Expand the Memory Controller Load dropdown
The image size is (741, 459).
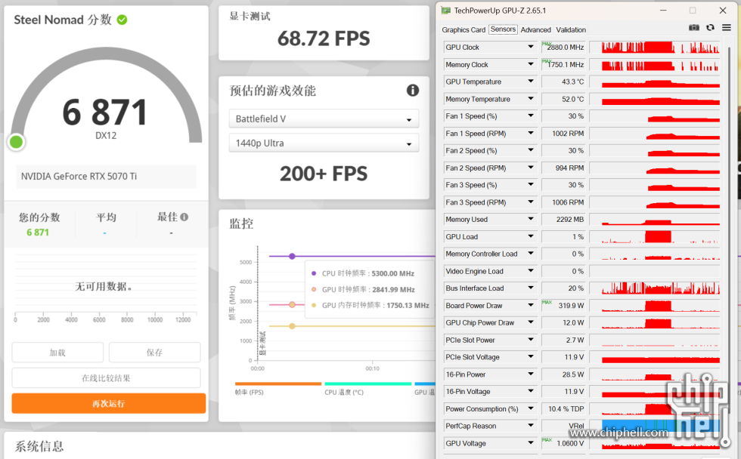click(531, 254)
